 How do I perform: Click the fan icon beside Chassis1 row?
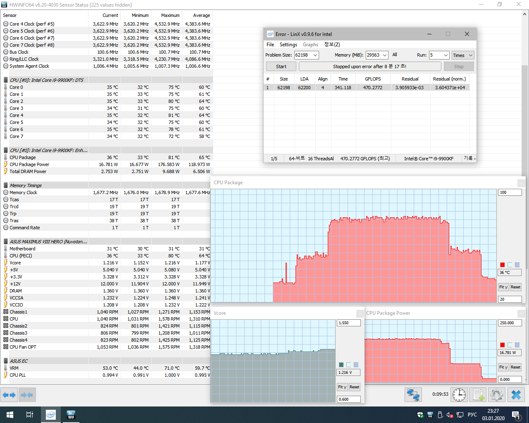coord(6,312)
